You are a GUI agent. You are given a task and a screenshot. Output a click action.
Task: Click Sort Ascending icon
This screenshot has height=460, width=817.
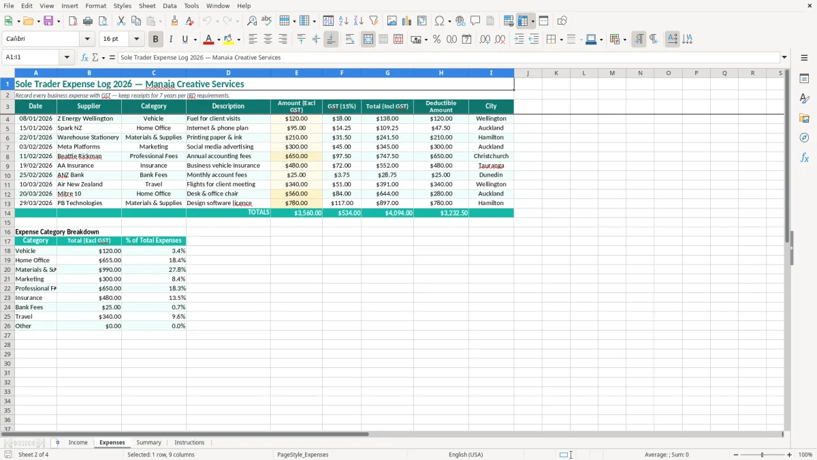344,21
